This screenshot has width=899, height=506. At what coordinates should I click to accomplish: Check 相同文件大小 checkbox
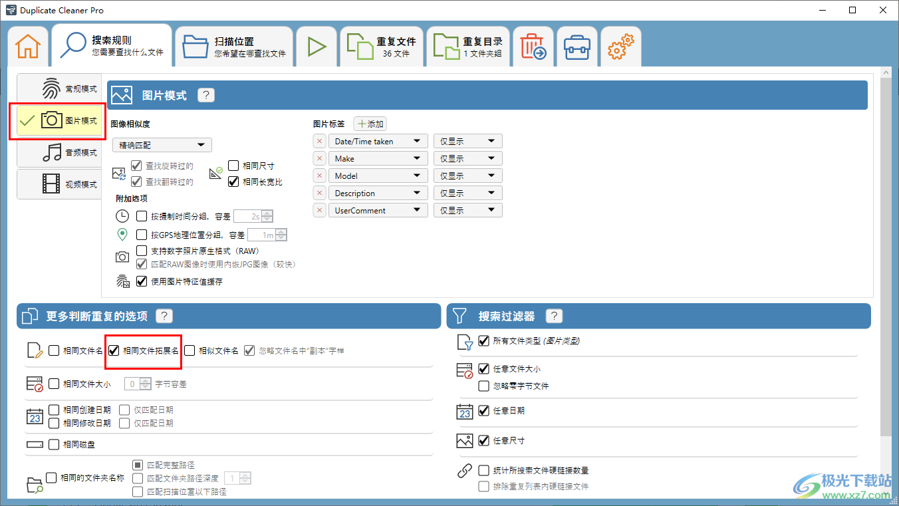[54, 384]
